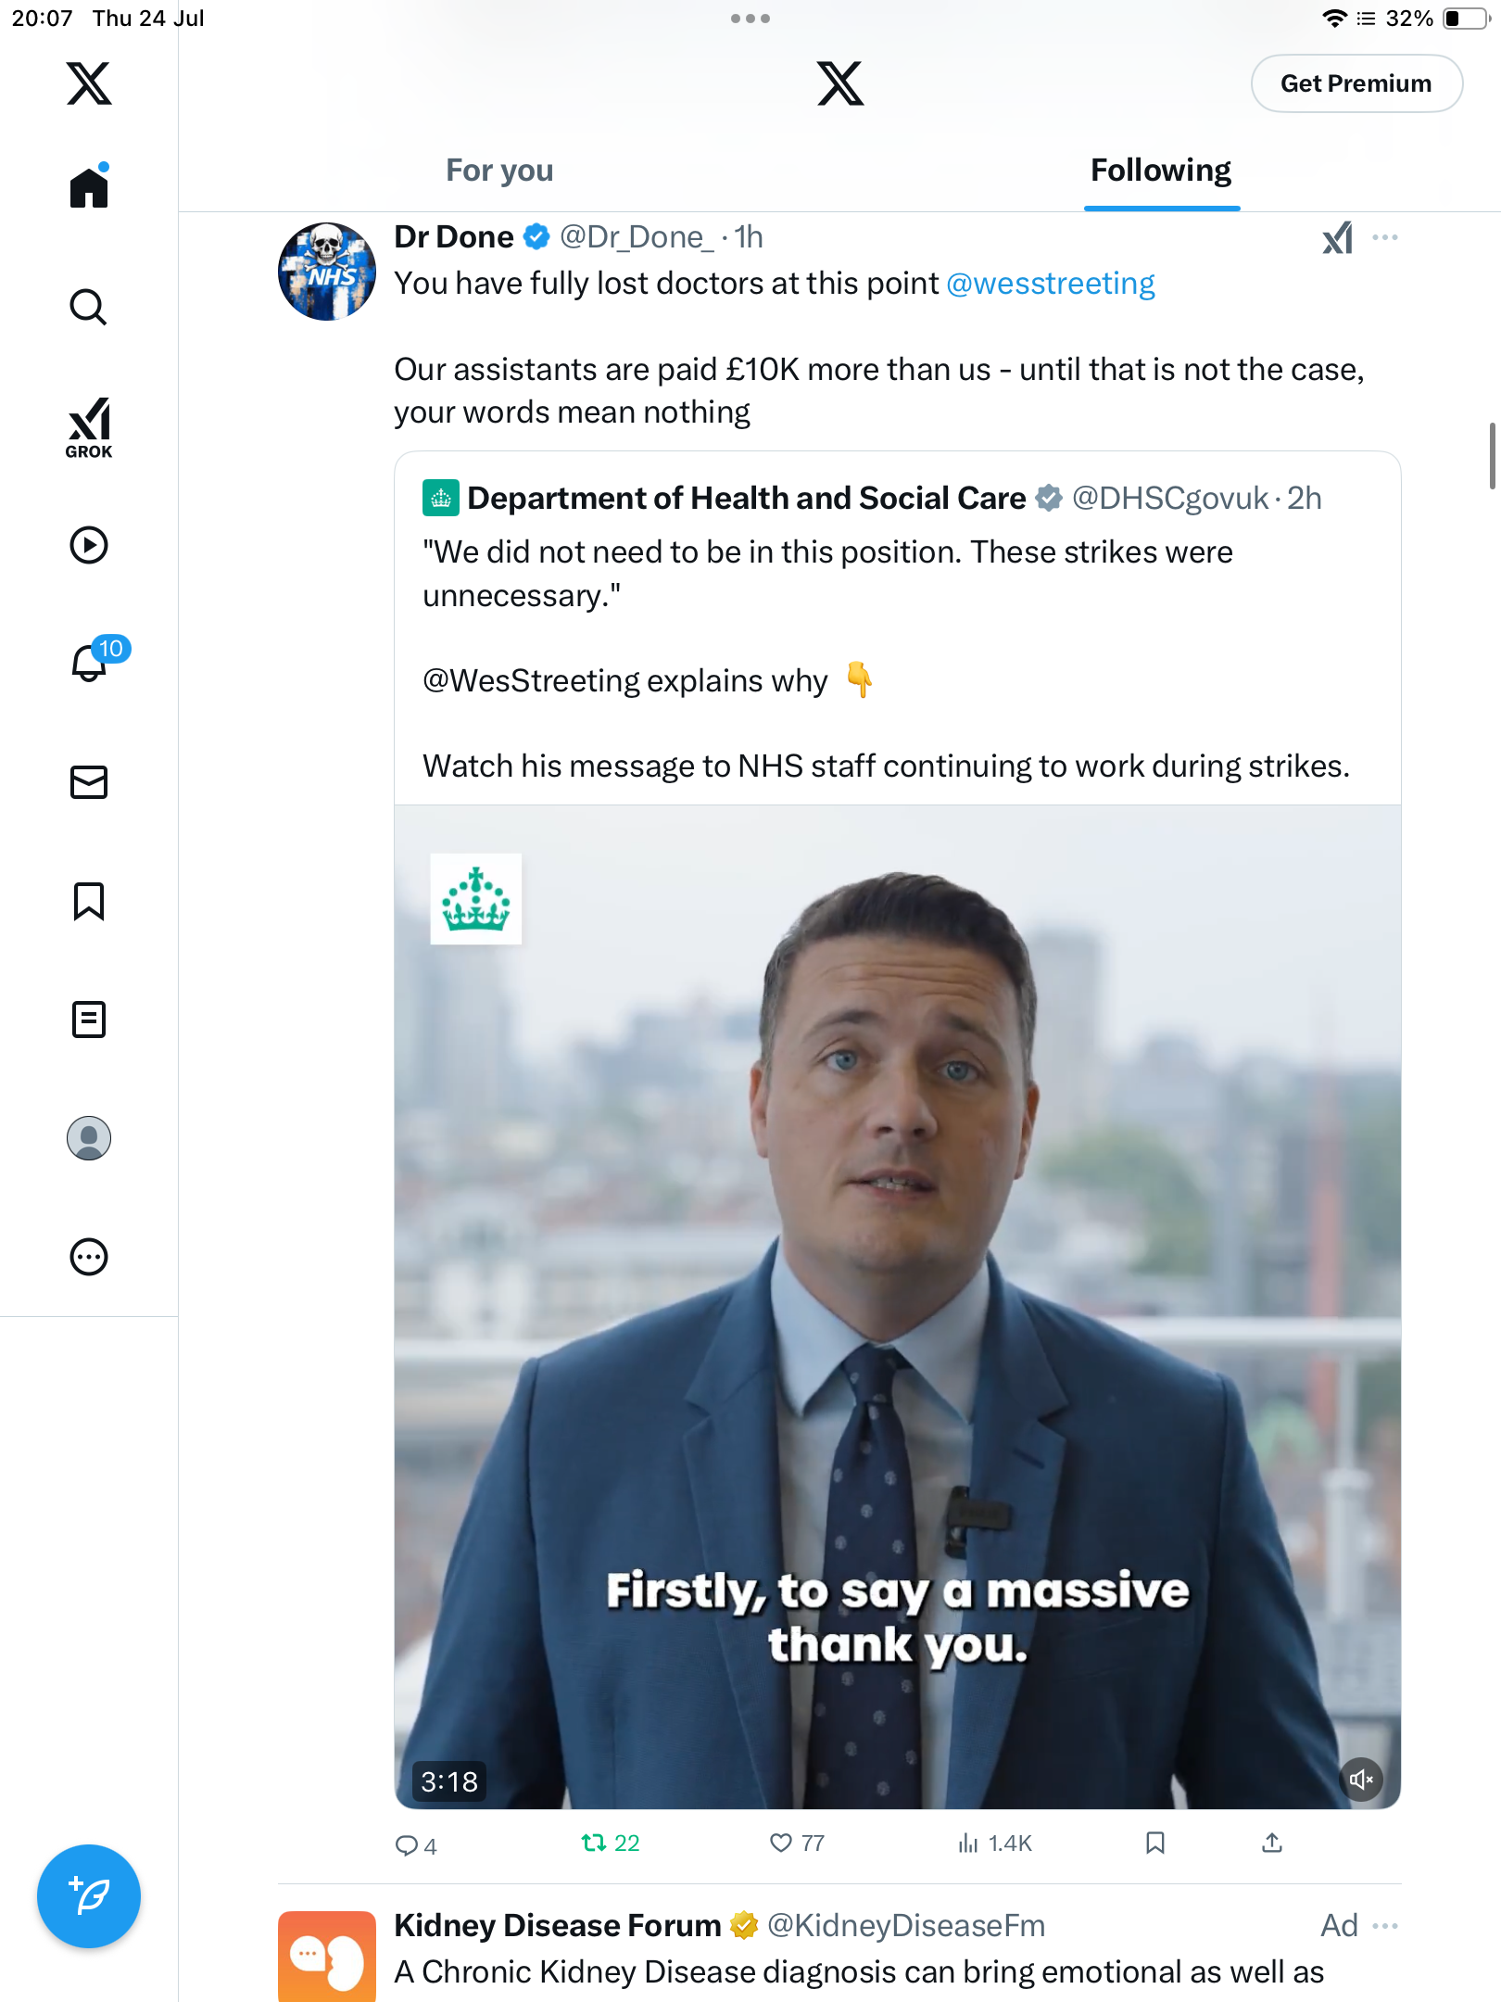The width and height of the screenshot is (1501, 2002).
Task: Tap the Get Premium button
Action: point(1356,83)
